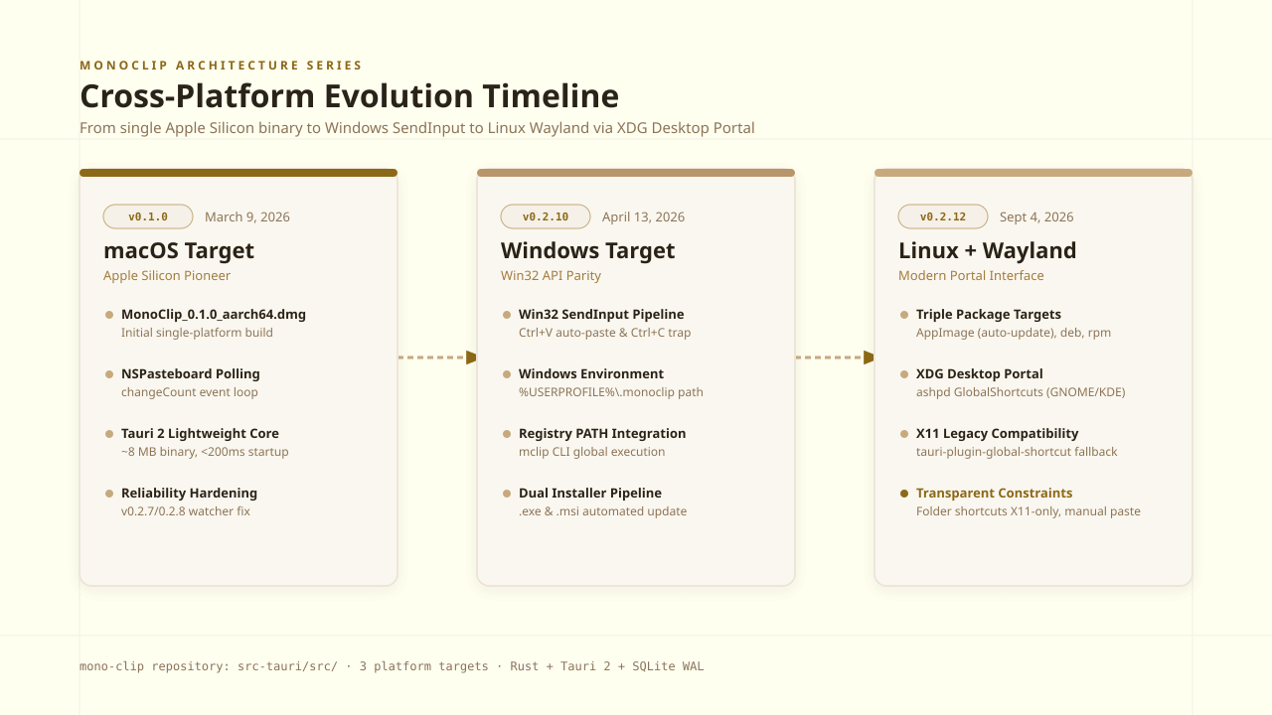1272x715 pixels.
Task: Click the dark bullet beside Transparent Constraints
Action: pos(904,494)
